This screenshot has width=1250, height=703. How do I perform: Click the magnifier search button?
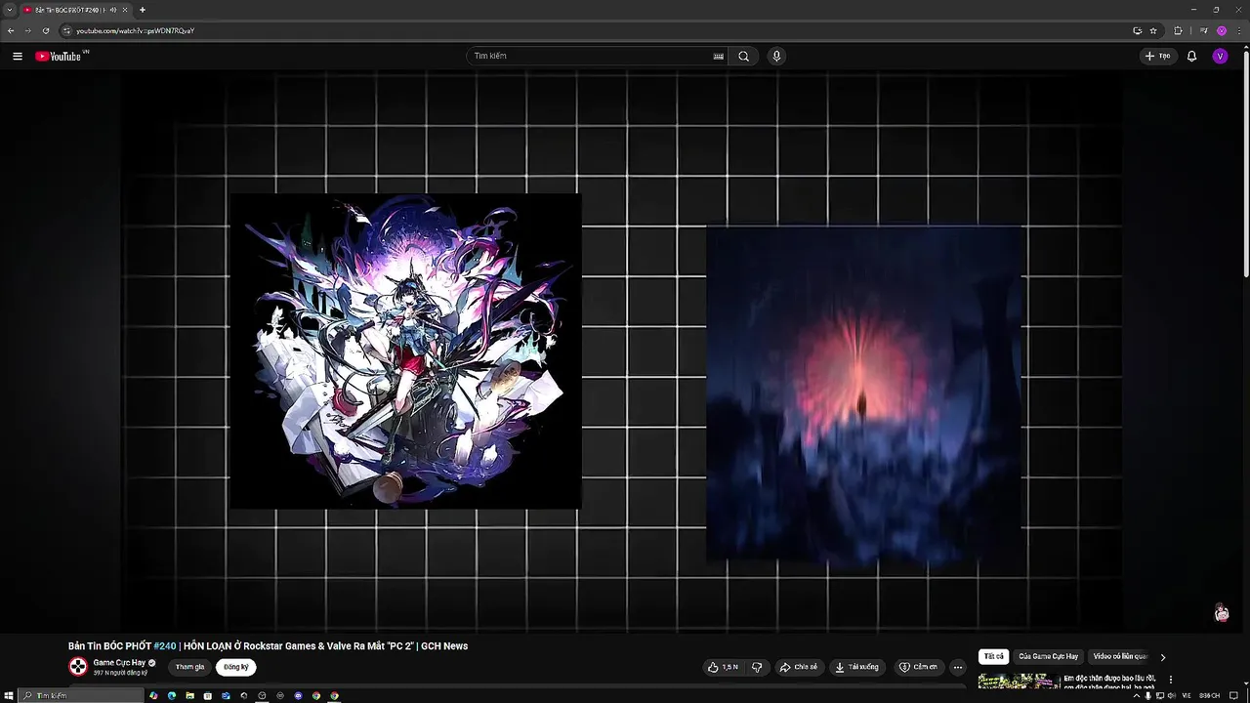point(743,57)
